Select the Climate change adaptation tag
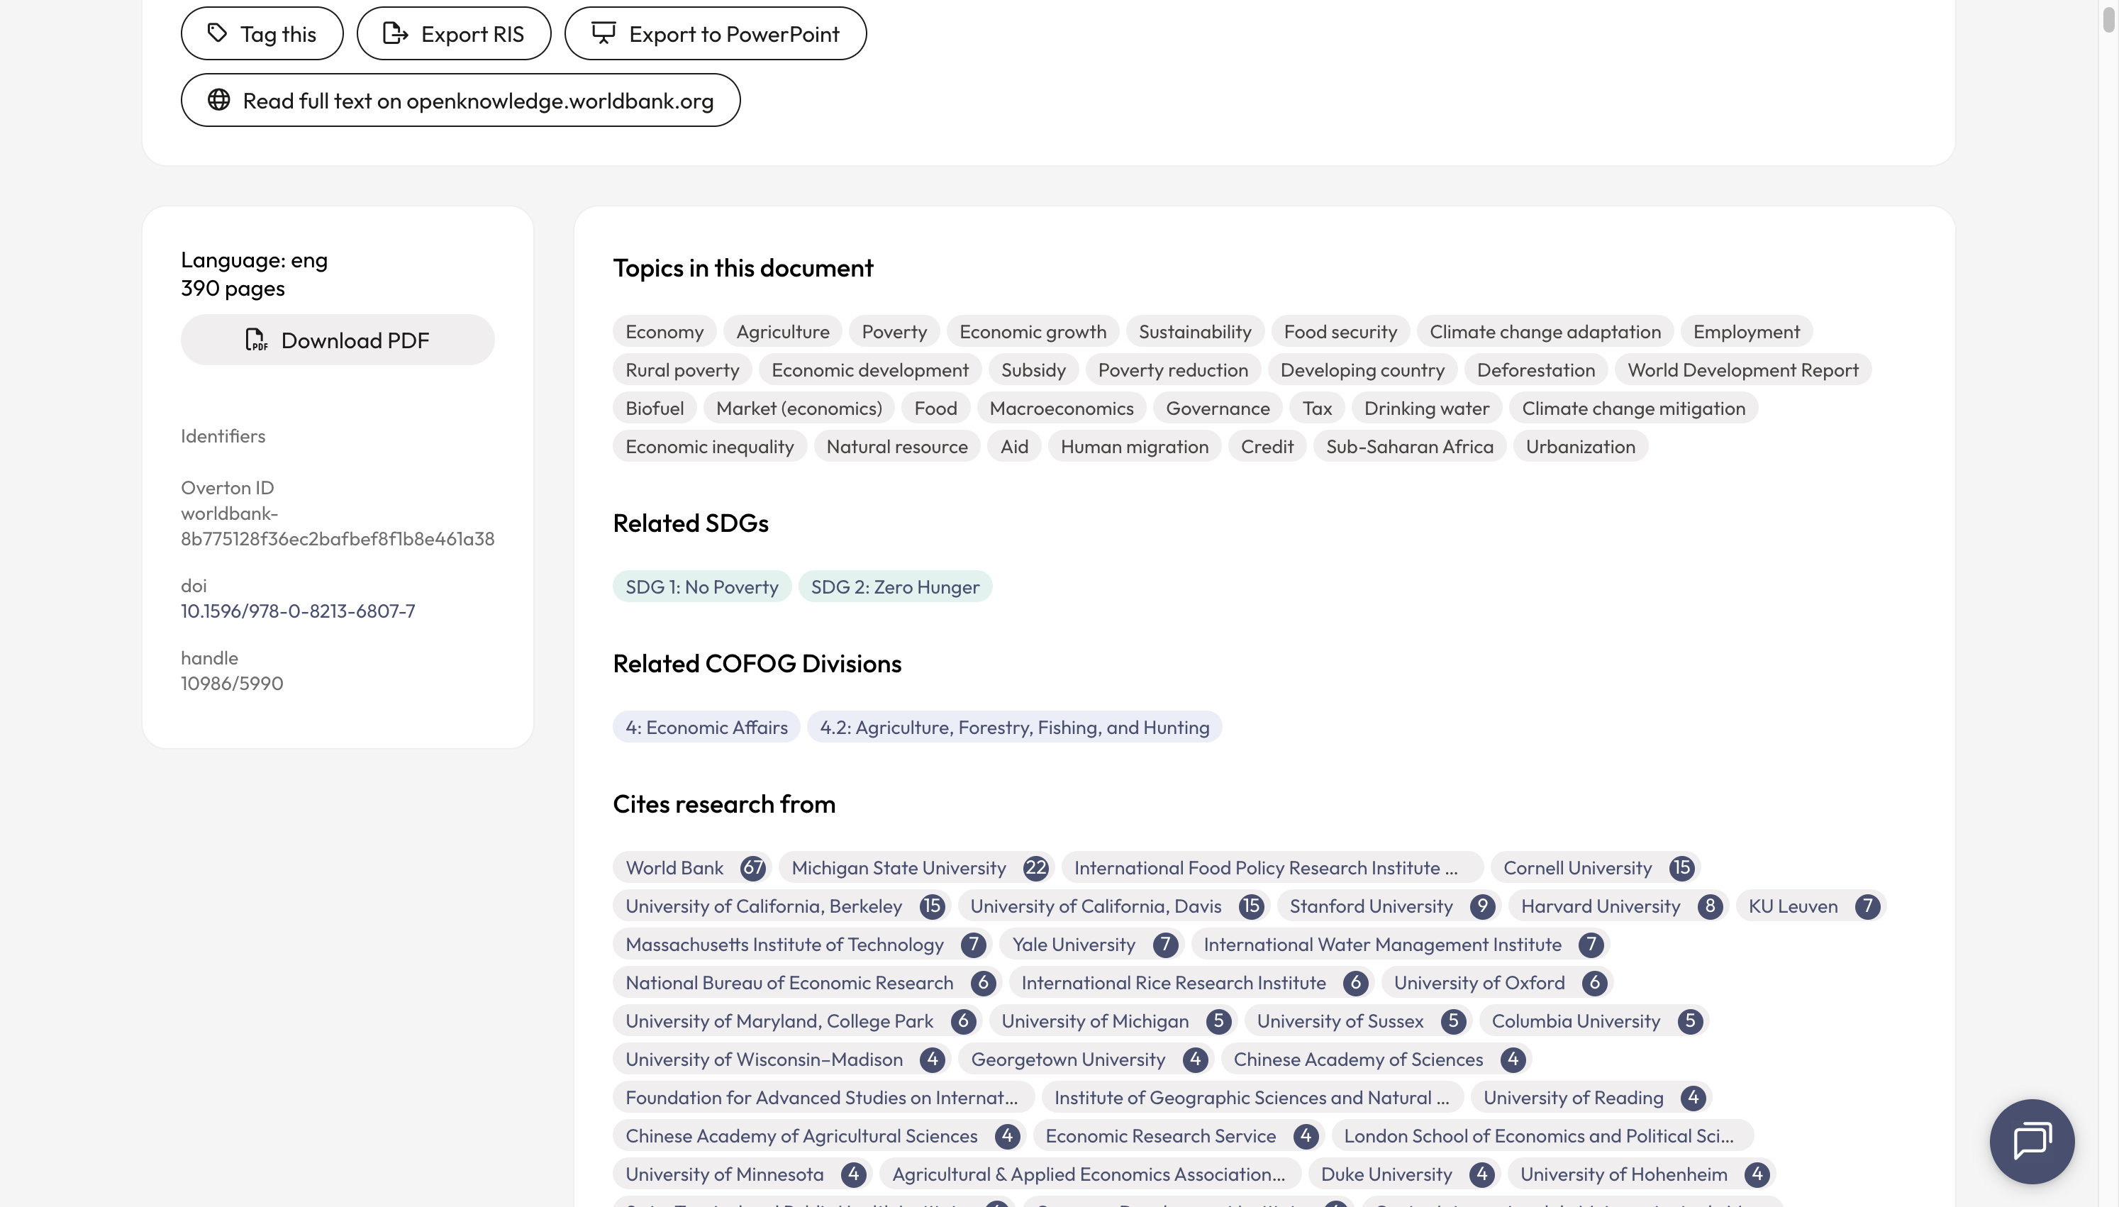Screen dimensions: 2119x1207 1545,332
